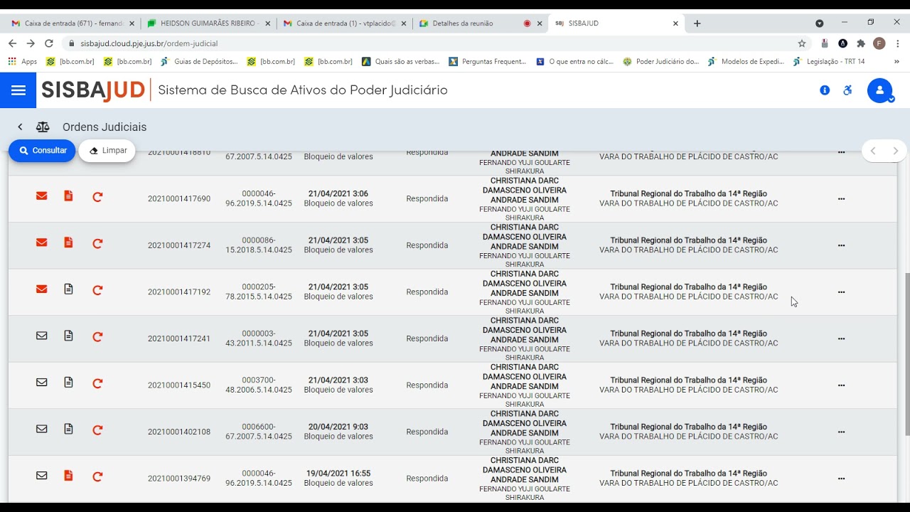Open more options for order 20210001402108

pyautogui.click(x=841, y=432)
